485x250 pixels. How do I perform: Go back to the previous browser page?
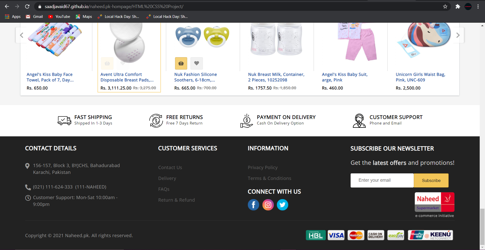point(7,7)
